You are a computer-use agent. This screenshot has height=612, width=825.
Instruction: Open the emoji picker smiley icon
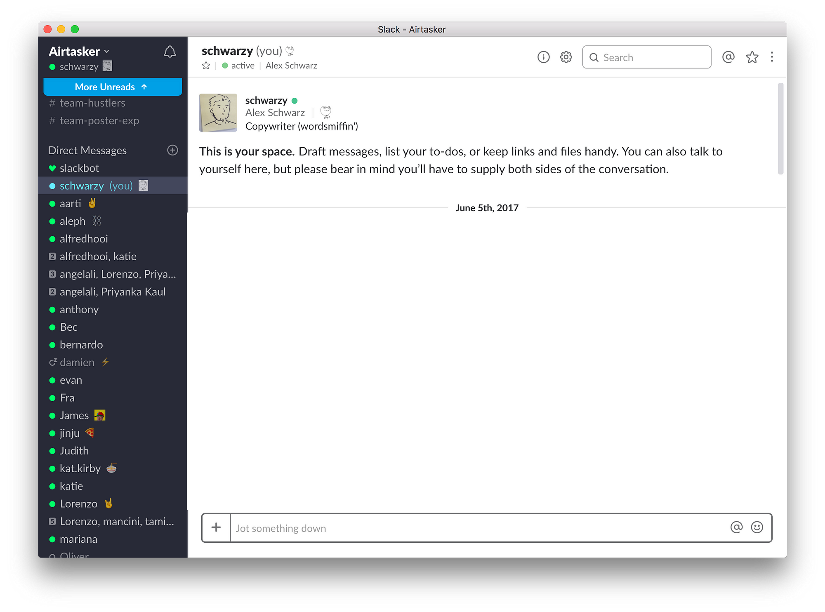click(x=757, y=527)
